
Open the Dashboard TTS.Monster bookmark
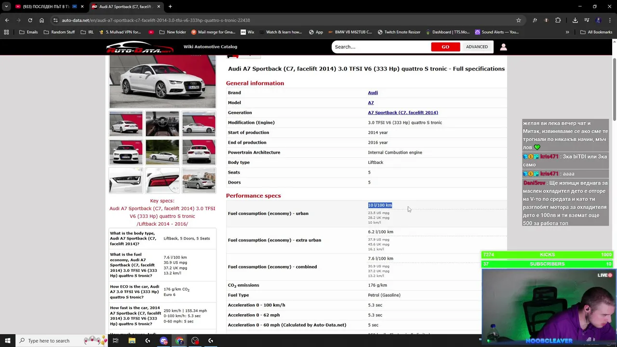[x=447, y=32]
